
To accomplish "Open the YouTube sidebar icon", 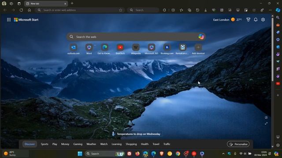I will [278, 83].
